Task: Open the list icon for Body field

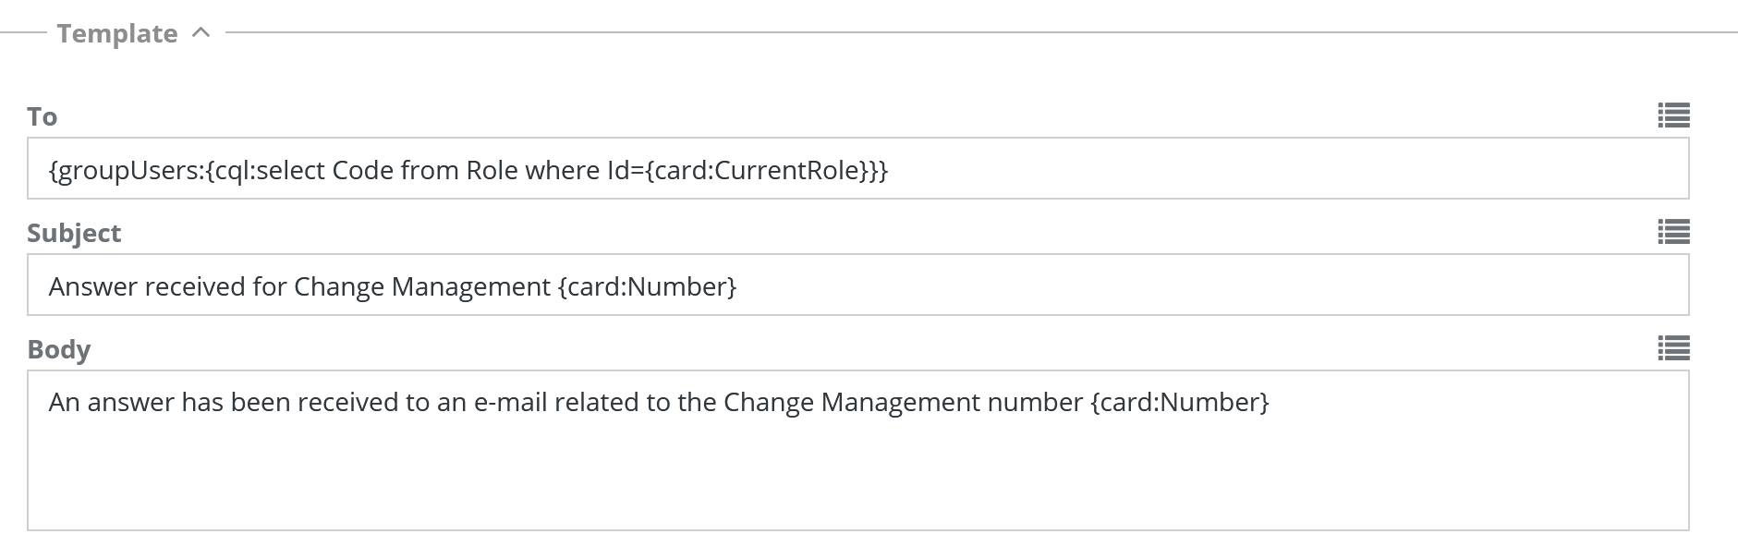Action: (1673, 348)
